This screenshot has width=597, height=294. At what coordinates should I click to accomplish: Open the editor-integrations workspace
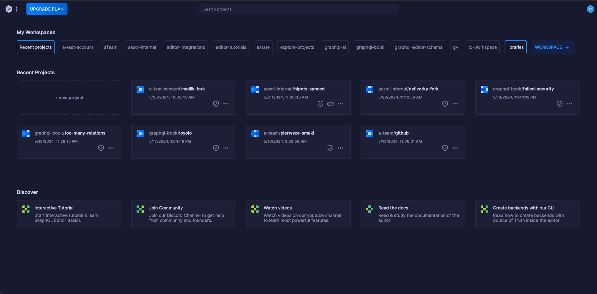(186, 47)
